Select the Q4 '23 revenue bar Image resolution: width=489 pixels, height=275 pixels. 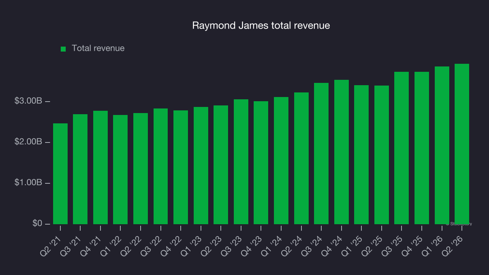261,163
